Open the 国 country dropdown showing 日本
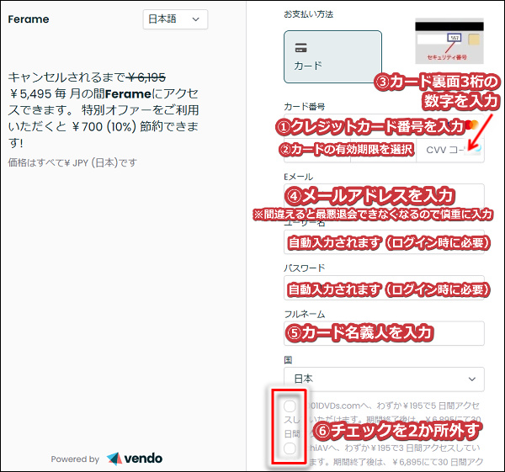This screenshot has width=505, height=472. point(384,379)
